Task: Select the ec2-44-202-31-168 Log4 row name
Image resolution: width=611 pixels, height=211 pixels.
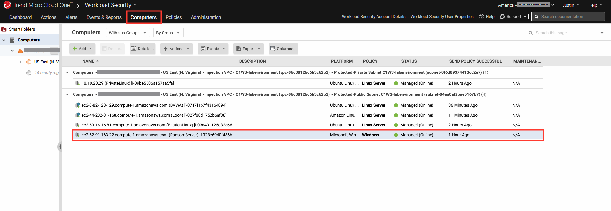Action: (154, 115)
